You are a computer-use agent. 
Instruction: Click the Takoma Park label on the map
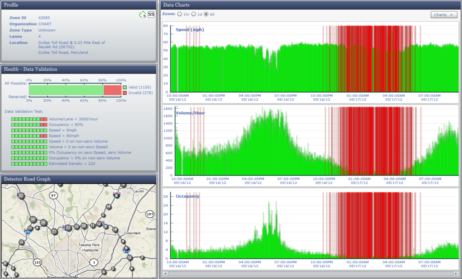[89, 245]
